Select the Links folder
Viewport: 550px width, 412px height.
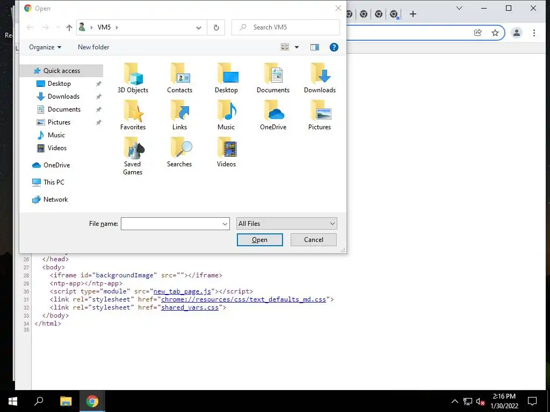(x=179, y=115)
